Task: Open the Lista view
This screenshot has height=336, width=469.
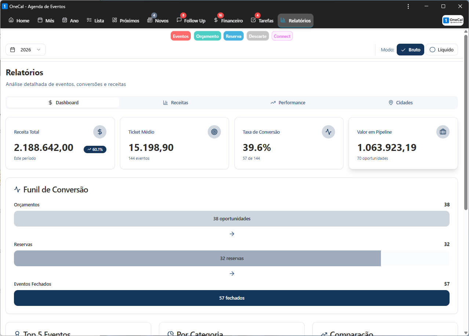Action: (95, 21)
